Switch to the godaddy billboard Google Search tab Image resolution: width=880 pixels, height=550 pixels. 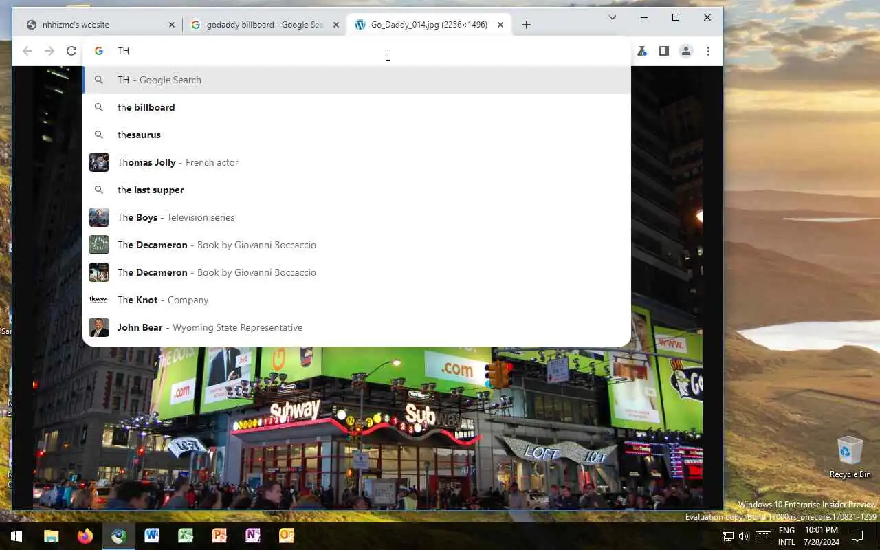(x=265, y=25)
